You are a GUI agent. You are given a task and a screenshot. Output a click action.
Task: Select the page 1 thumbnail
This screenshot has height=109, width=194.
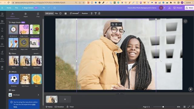point(52,99)
